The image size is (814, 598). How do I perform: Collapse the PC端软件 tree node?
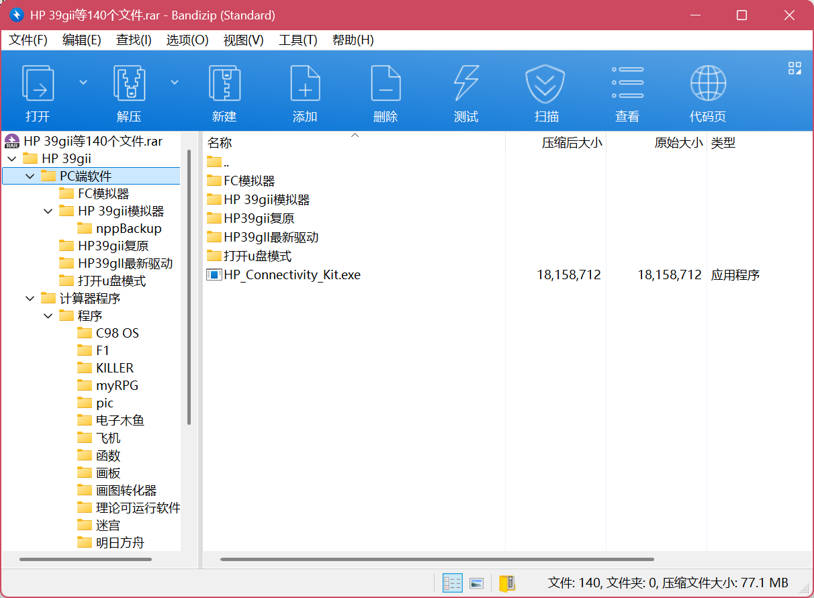pyautogui.click(x=30, y=177)
